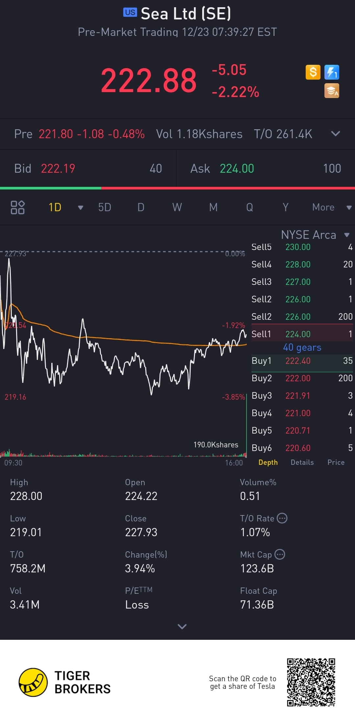
Task: Expand the pre-market details chevron
Action: (x=335, y=134)
